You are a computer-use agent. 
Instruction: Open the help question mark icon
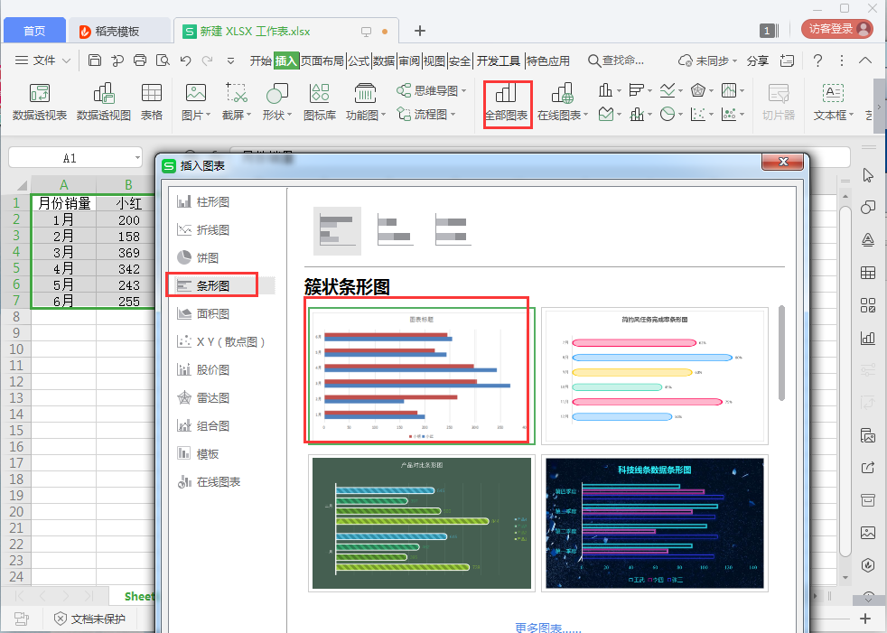(817, 61)
